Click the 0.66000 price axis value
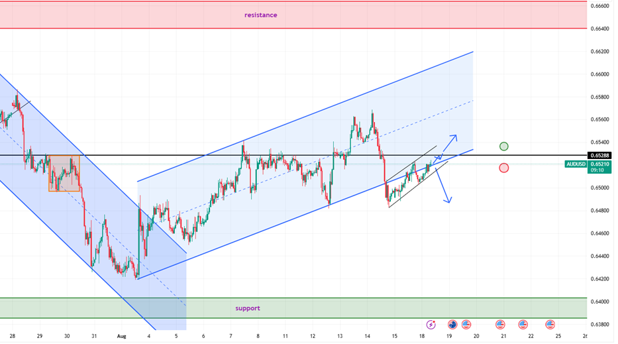Screen dimensions: 618x344 tap(599, 74)
